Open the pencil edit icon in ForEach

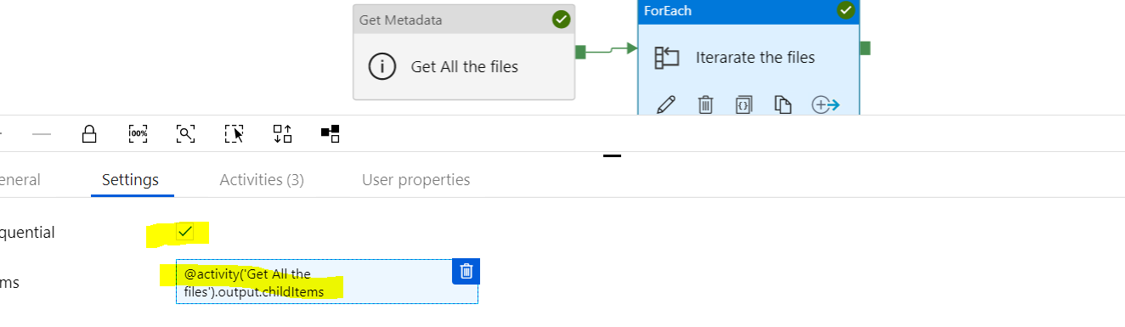point(667,104)
